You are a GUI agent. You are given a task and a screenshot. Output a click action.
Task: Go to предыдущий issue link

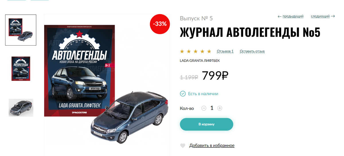[x=293, y=16]
